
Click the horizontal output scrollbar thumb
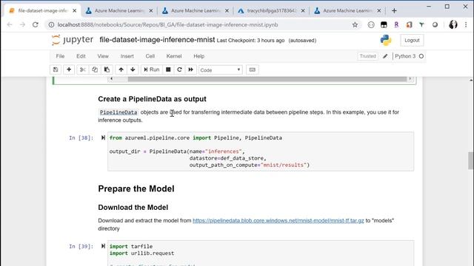[267, 79]
